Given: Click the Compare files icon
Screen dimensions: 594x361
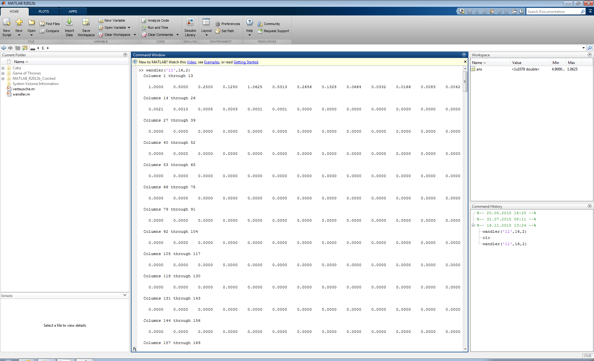Looking at the screenshot, I should coord(42,31).
